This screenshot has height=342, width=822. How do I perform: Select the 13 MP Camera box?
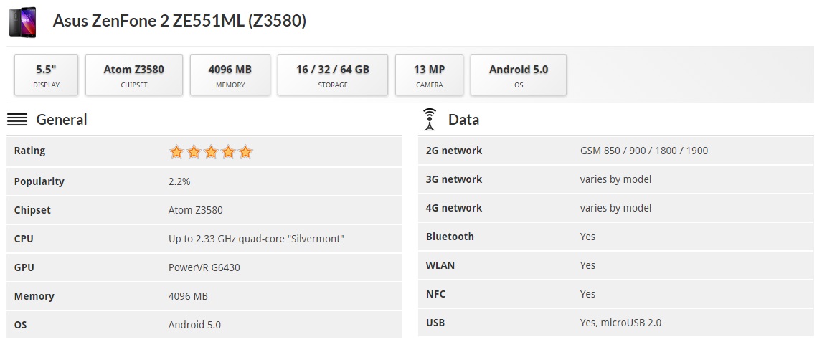[x=429, y=75]
